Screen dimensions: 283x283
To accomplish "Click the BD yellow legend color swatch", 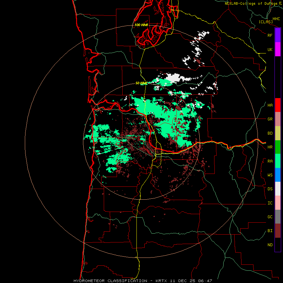I will (x=278, y=133).
